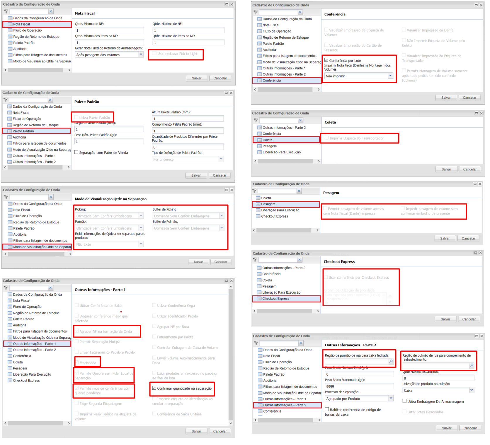Screen dimensions: 490x445
Task: Open the search for 'Região de pulmão para complemento de reabastecimento'
Action: pyautogui.click(x=472, y=366)
